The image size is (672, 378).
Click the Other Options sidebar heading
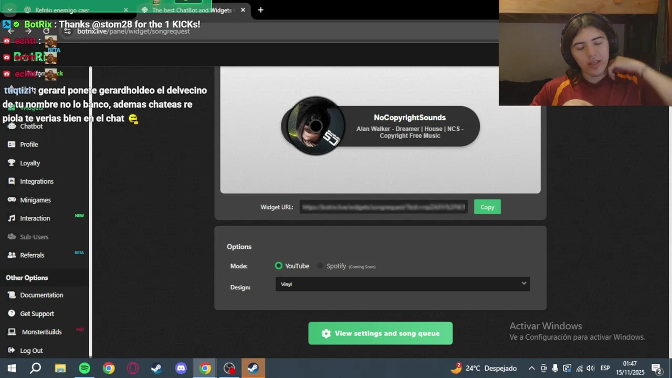[27, 278]
